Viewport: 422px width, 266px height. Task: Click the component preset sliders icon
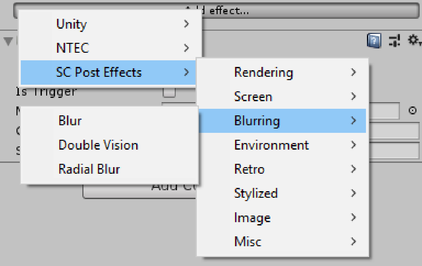394,41
